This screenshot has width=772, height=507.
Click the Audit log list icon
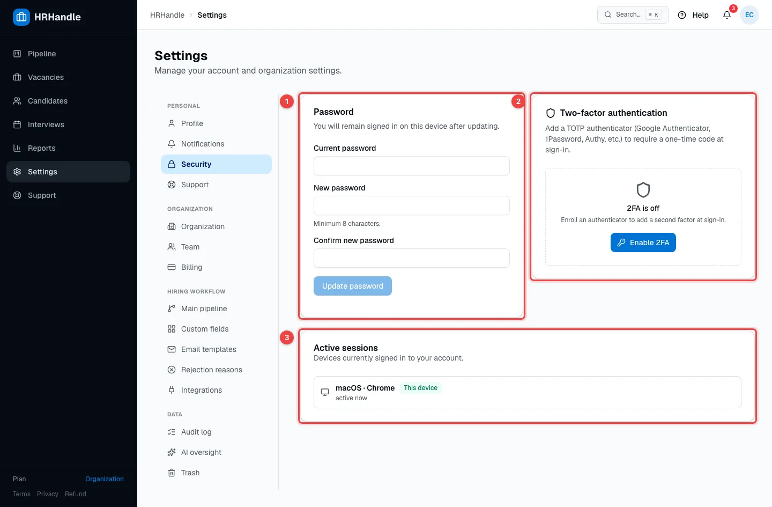172,432
